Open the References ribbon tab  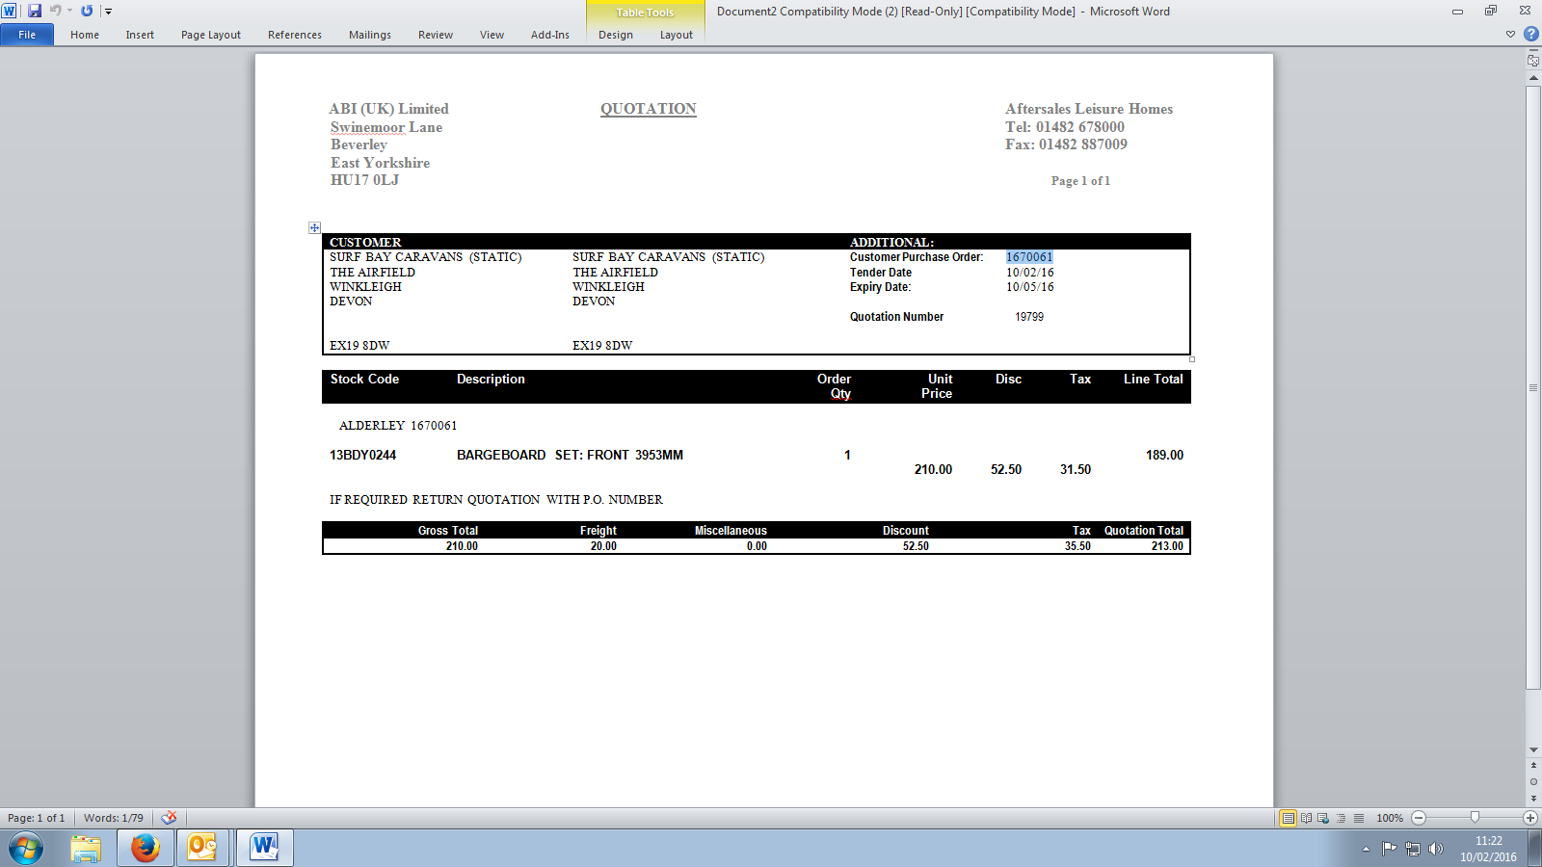tap(295, 35)
